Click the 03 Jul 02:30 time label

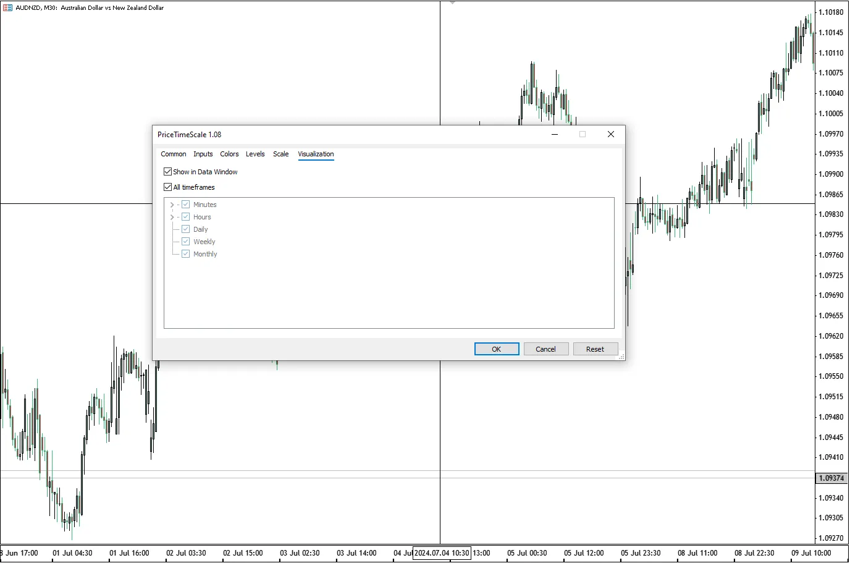tap(300, 553)
